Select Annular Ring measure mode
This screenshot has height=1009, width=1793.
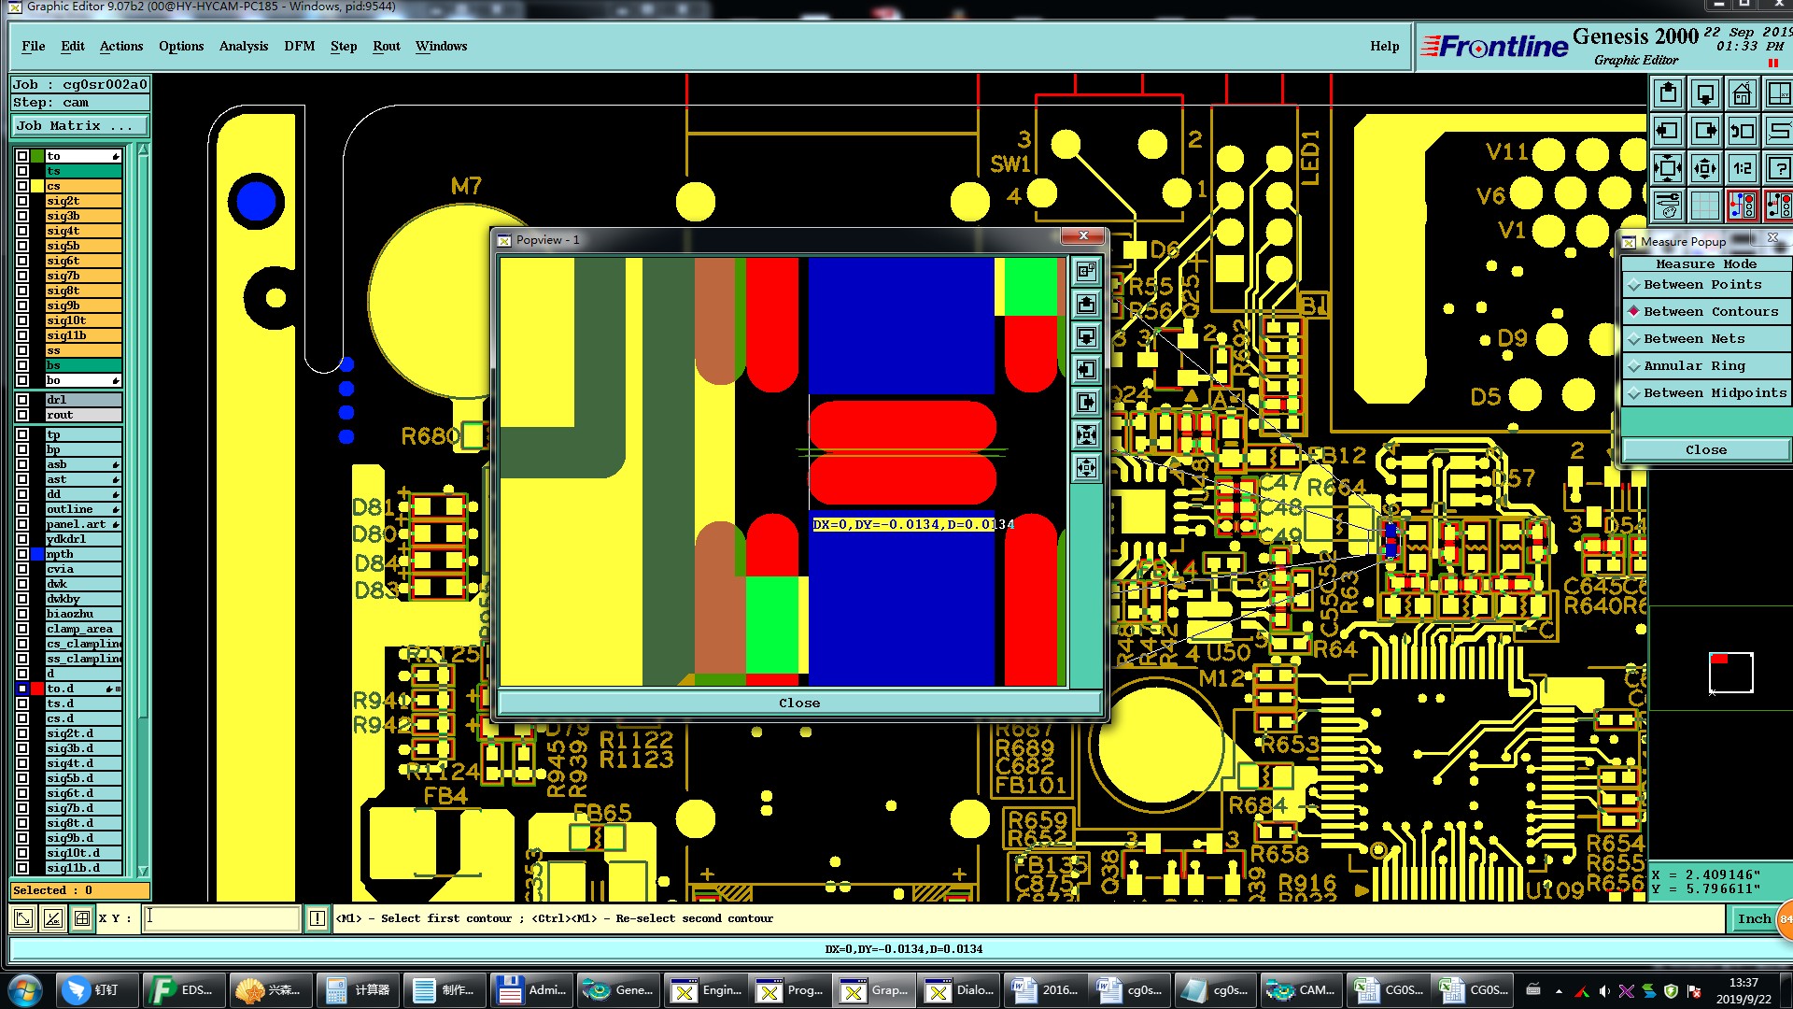(1694, 366)
